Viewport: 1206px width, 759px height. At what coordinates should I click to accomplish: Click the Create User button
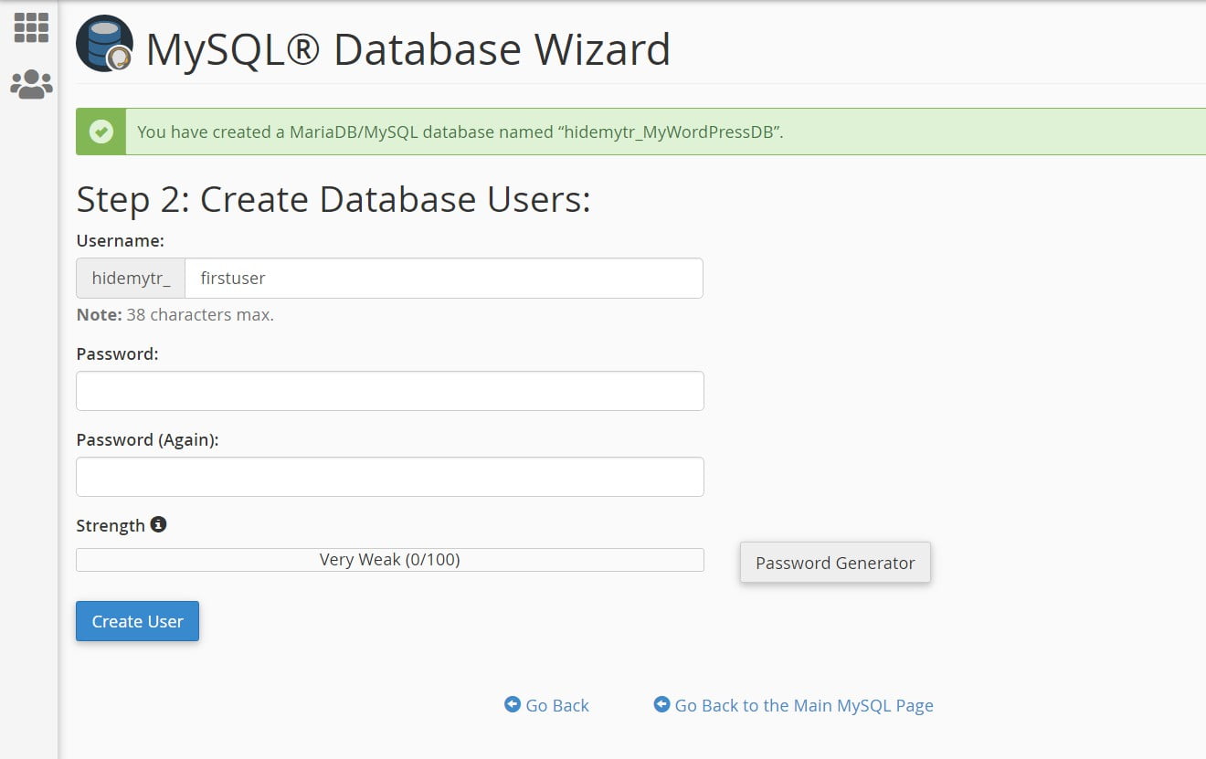[137, 621]
